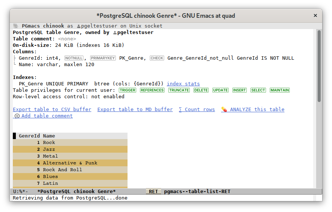
Task: Open the index stats link
Action: point(183,84)
